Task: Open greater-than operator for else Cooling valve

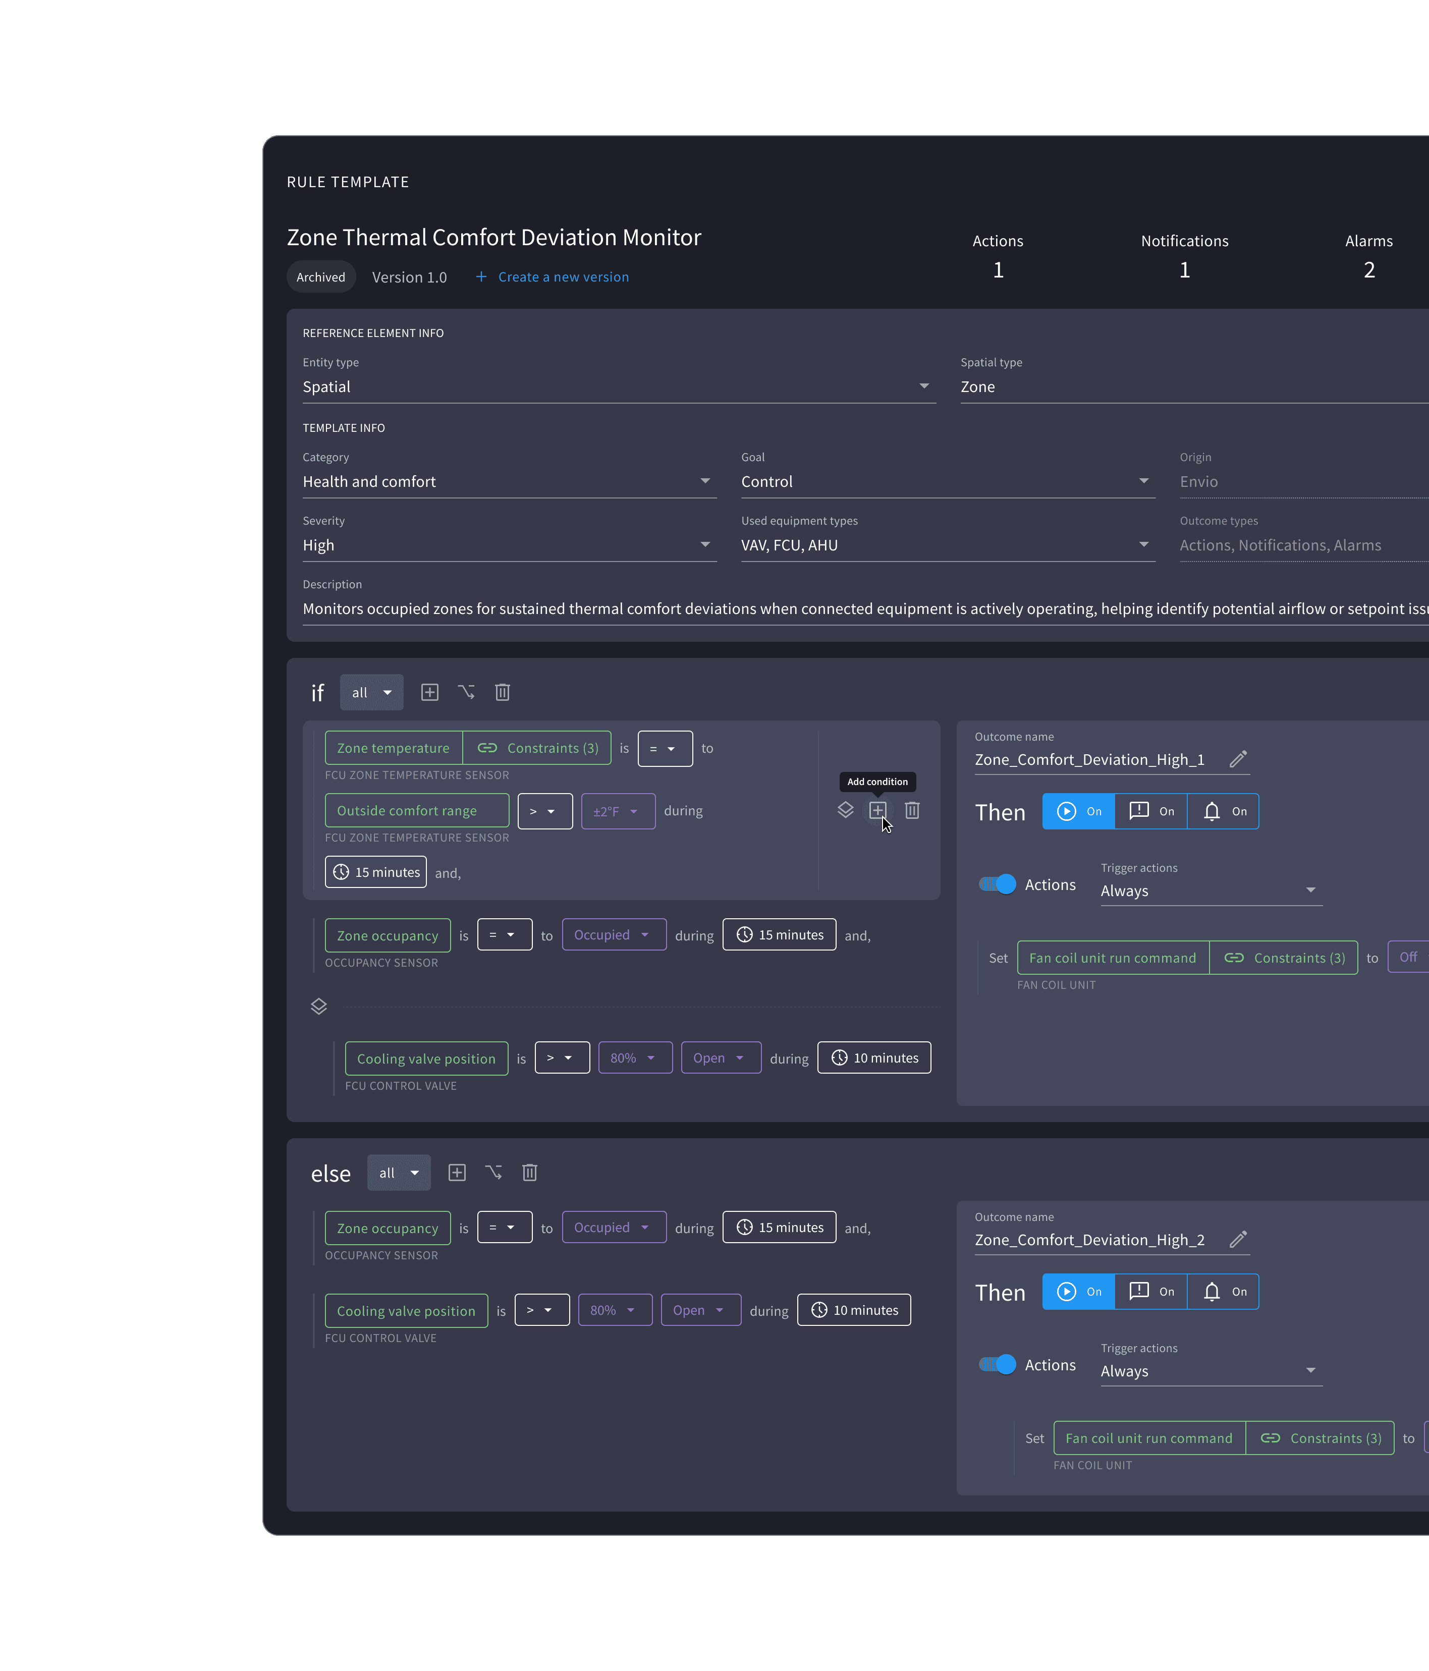Action: point(542,1310)
